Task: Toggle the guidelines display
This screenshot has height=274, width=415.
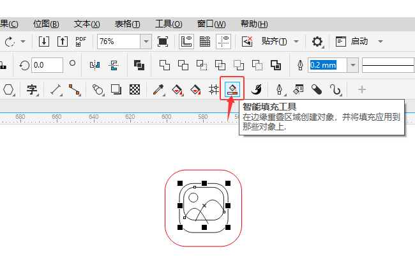Action: point(223,42)
